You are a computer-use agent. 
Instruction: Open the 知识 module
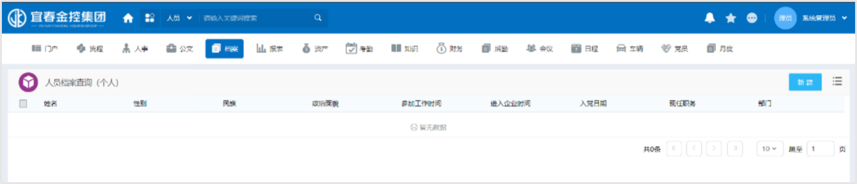pyautogui.click(x=405, y=49)
